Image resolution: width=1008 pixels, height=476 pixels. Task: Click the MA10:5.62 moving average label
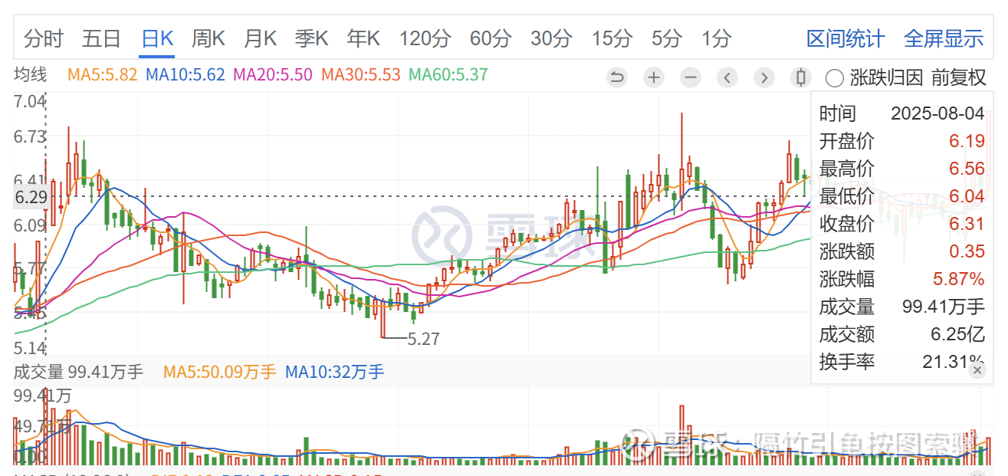pos(186,75)
